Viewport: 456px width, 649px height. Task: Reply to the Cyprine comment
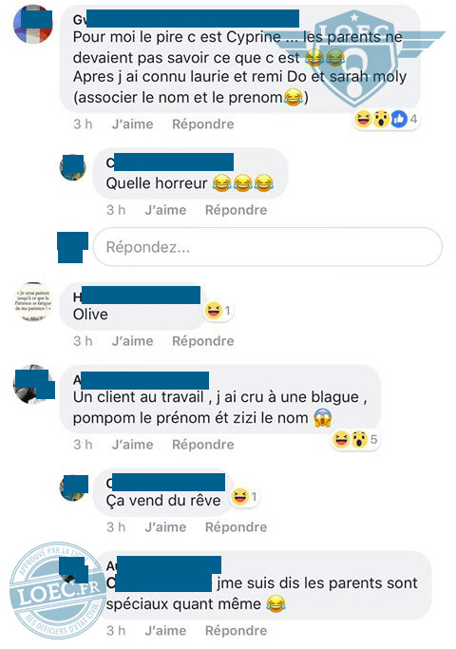(202, 124)
